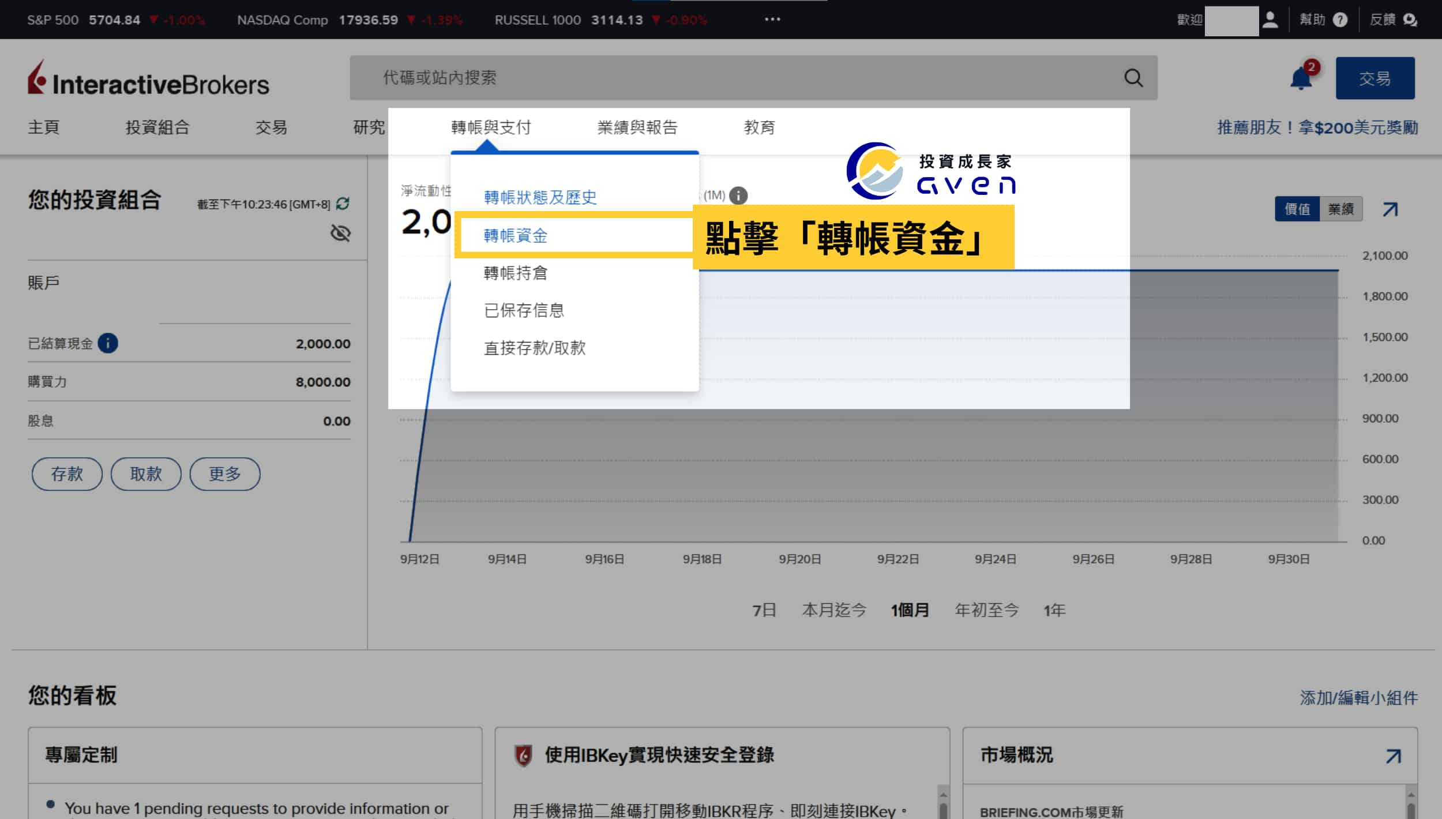Click the 已結算現金 value 2,000.00
The image size is (1442, 819).
click(x=323, y=344)
